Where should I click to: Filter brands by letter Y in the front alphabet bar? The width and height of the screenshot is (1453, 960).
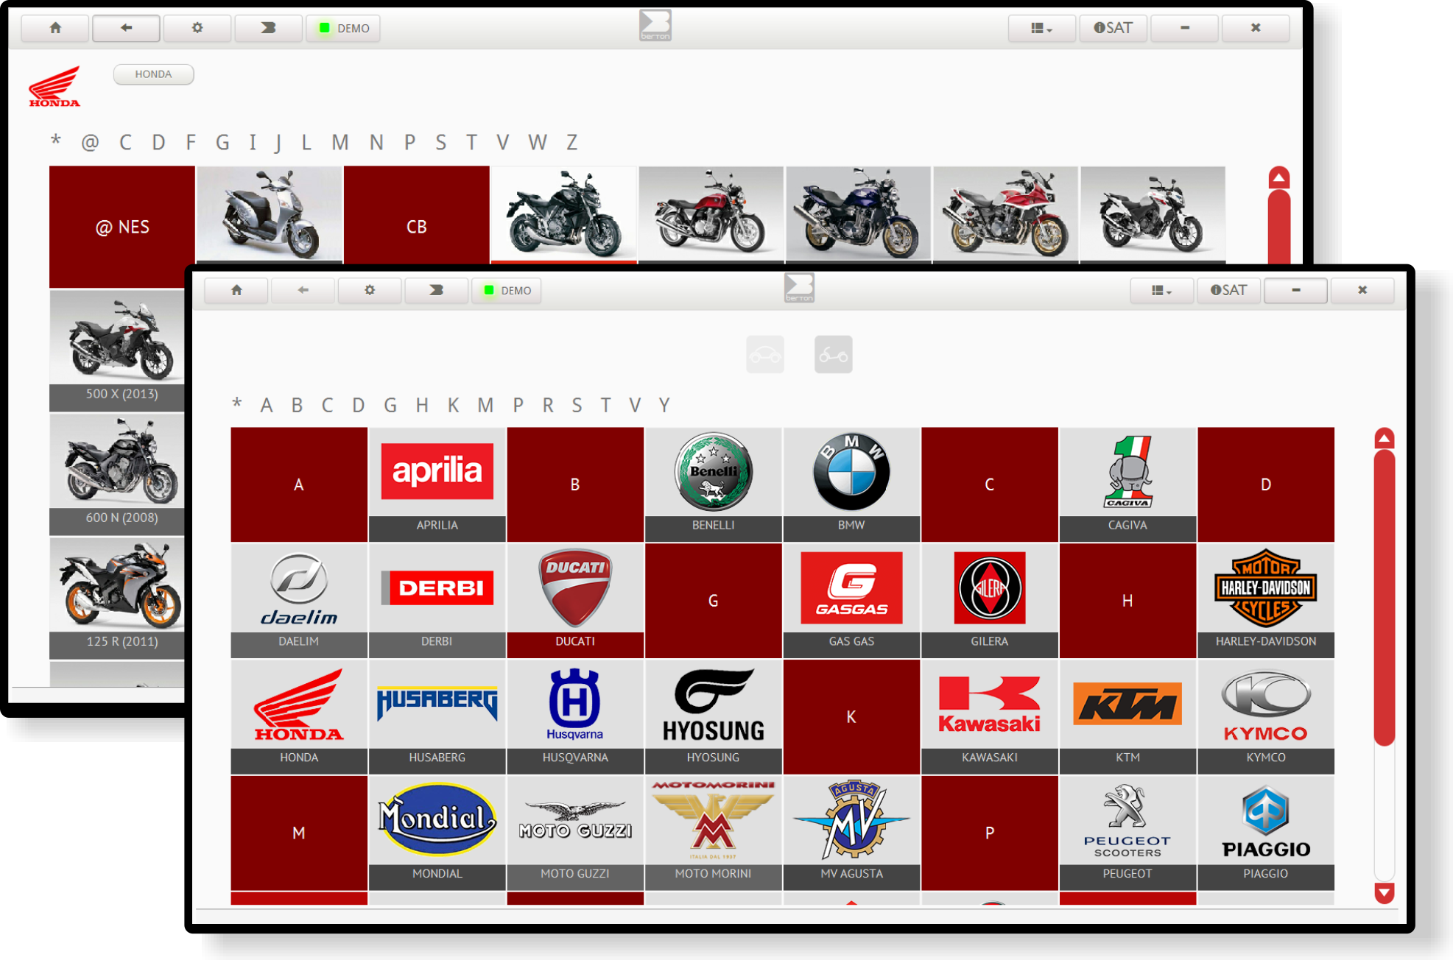(664, 406)
